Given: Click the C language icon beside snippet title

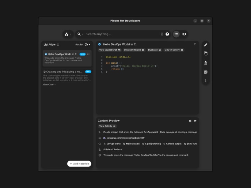Looking at the screenshot, I should [100, 44].
